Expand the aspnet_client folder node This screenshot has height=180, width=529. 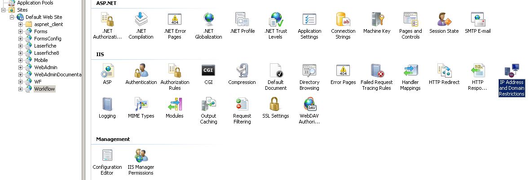point(20,24)
